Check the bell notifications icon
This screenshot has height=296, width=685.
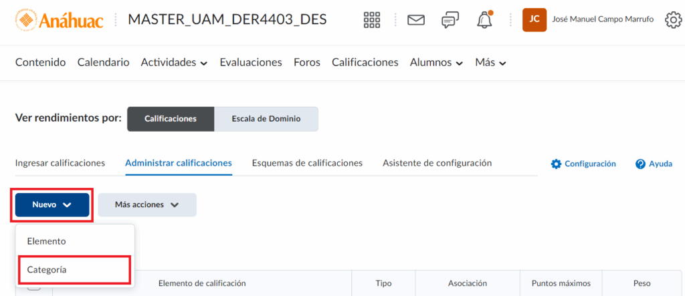point(484,20)
